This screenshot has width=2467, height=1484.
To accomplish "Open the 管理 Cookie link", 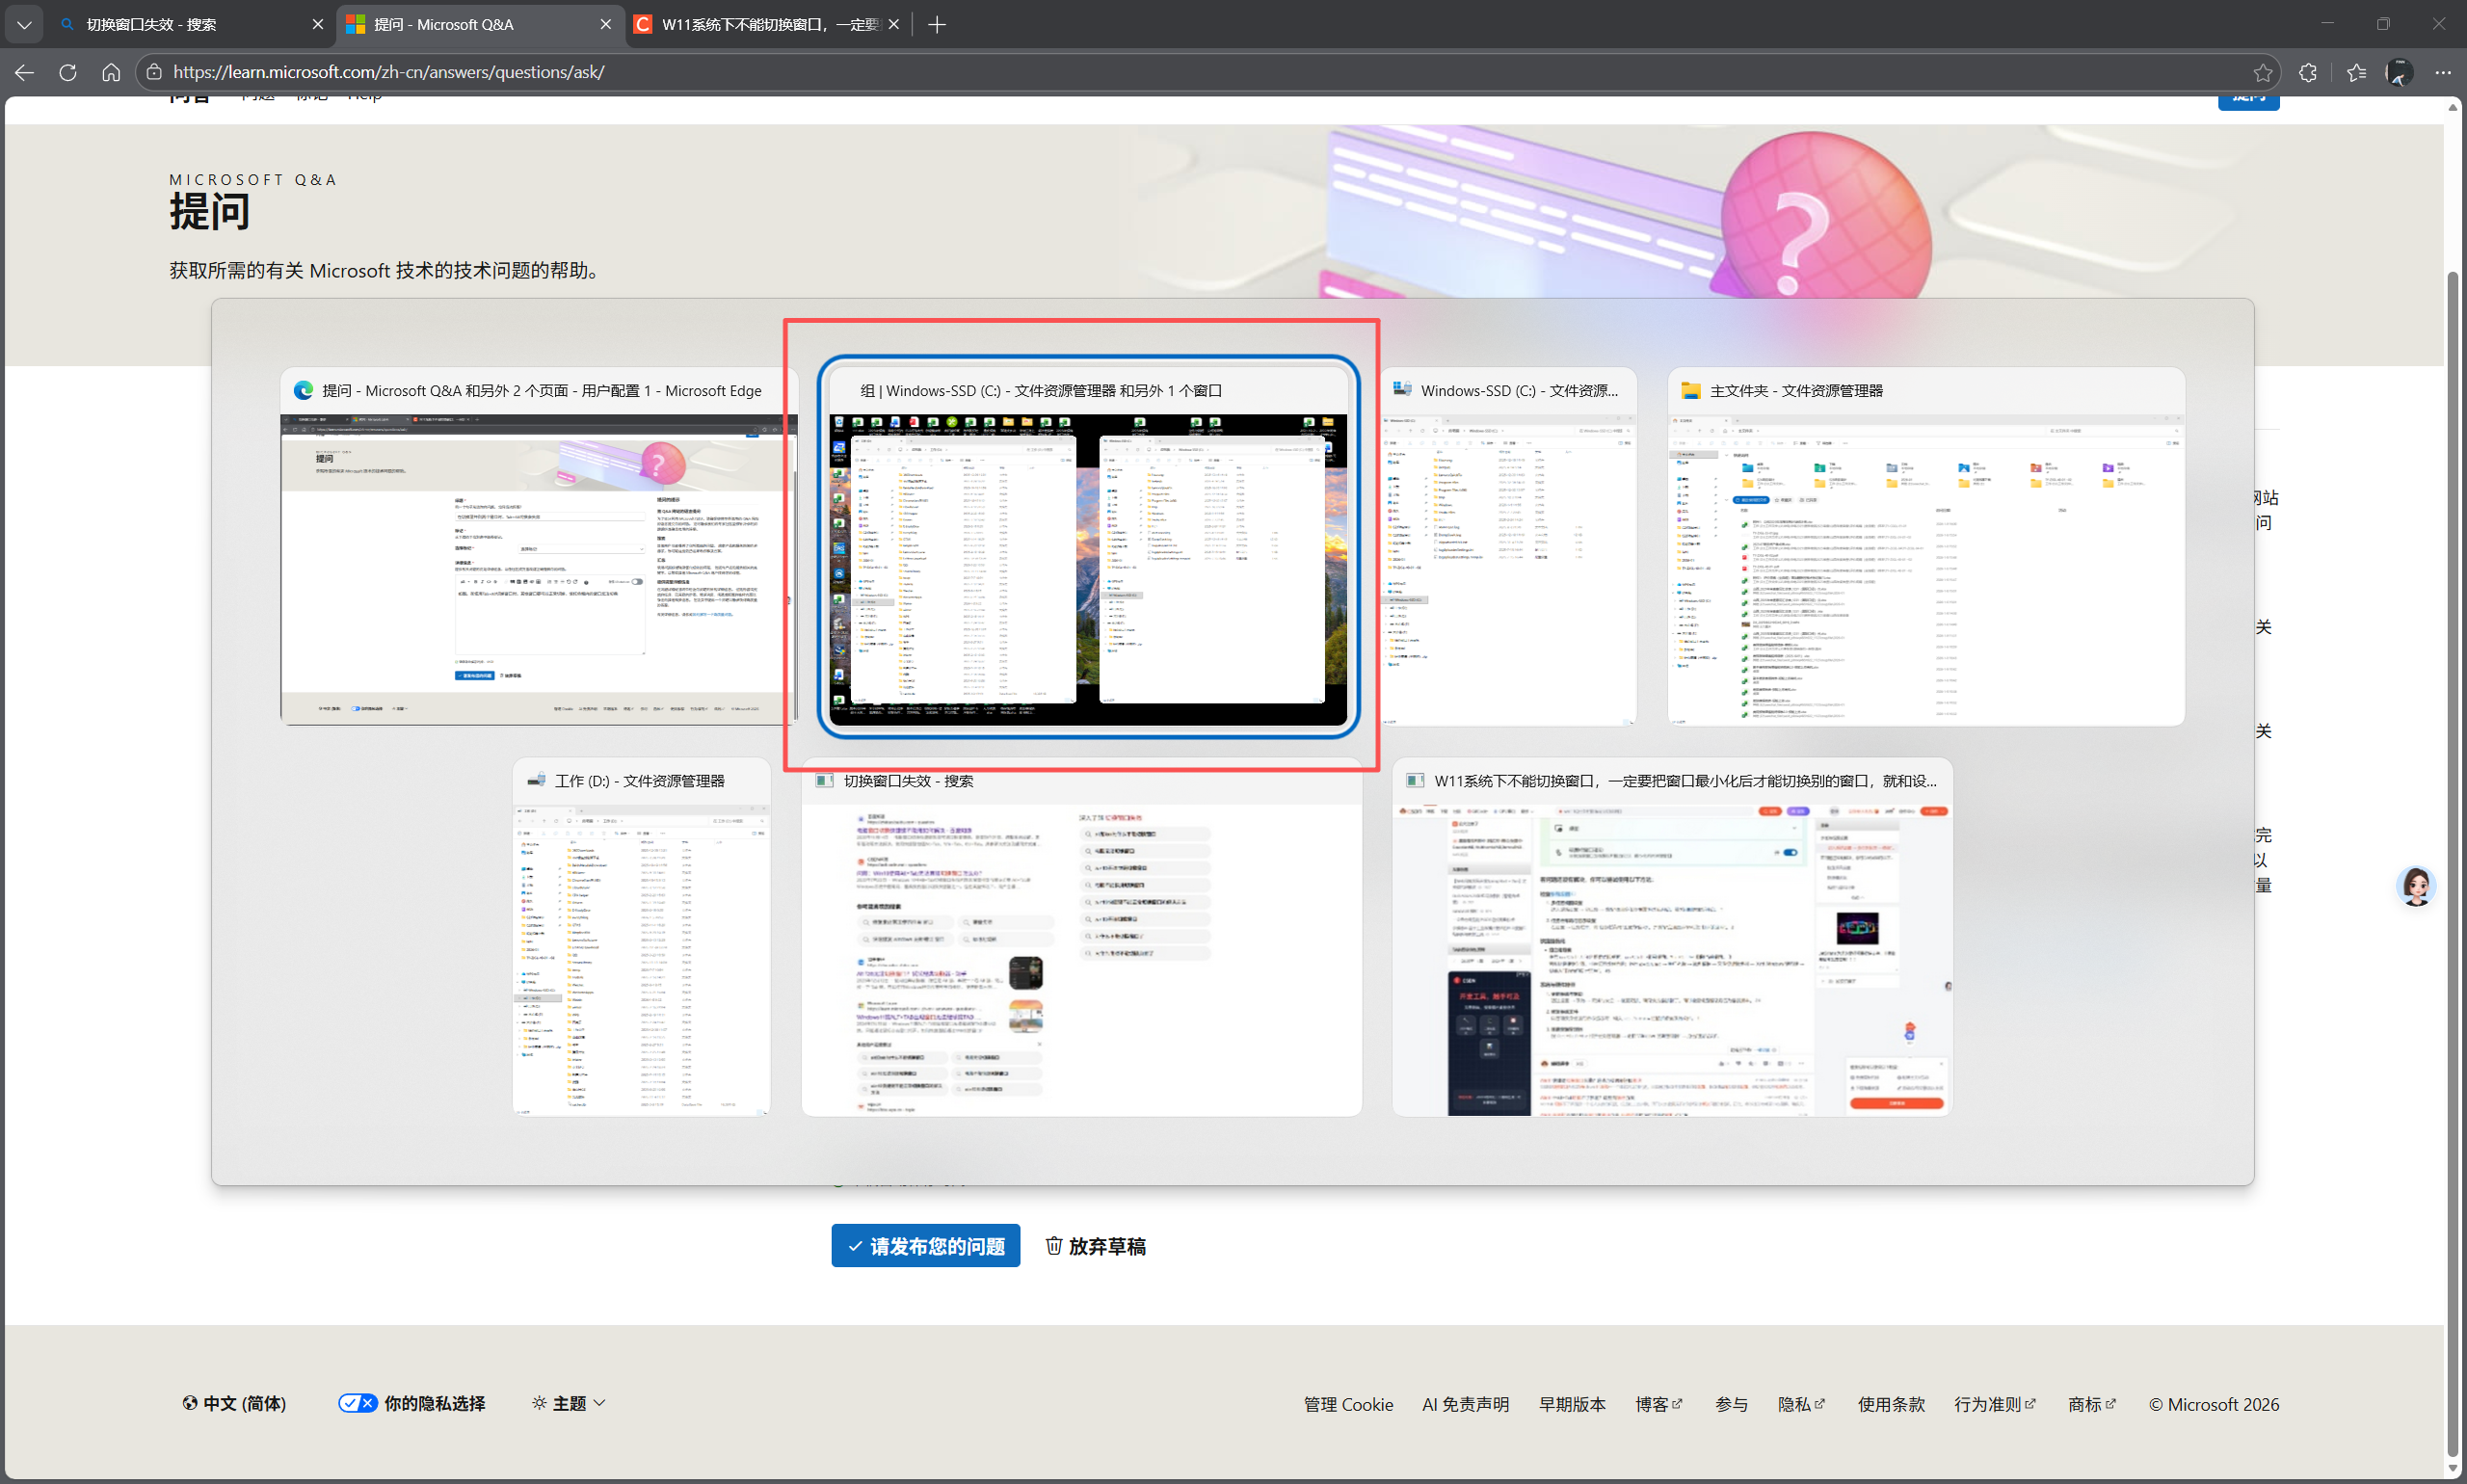I will click(x=1346, y=1402).
